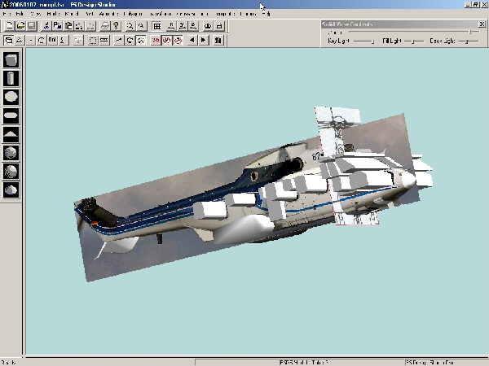Image resolution: width=489 pixels, height=366 pixels.
Task: Close the Solid View Controls panel
Action: click(481, 24)
